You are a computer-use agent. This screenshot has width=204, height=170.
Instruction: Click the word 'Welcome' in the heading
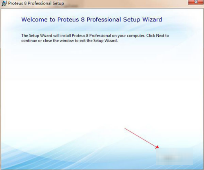click(x=34, y=20)
